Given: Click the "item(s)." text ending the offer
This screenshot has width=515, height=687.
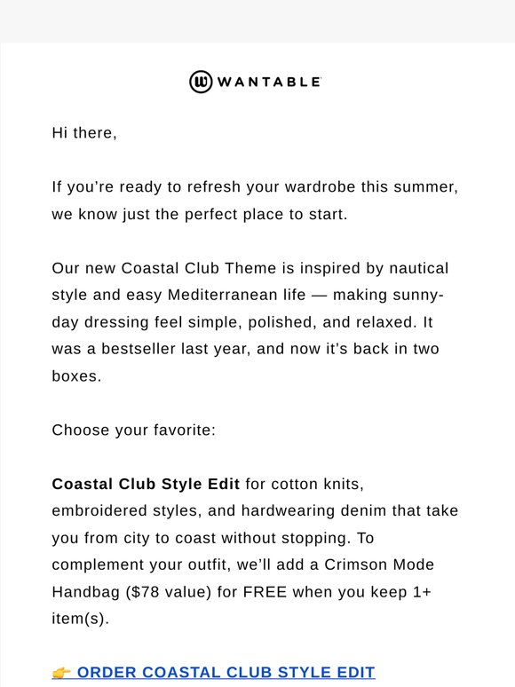Looking at the screenshot, I should [x=80, y=619].
